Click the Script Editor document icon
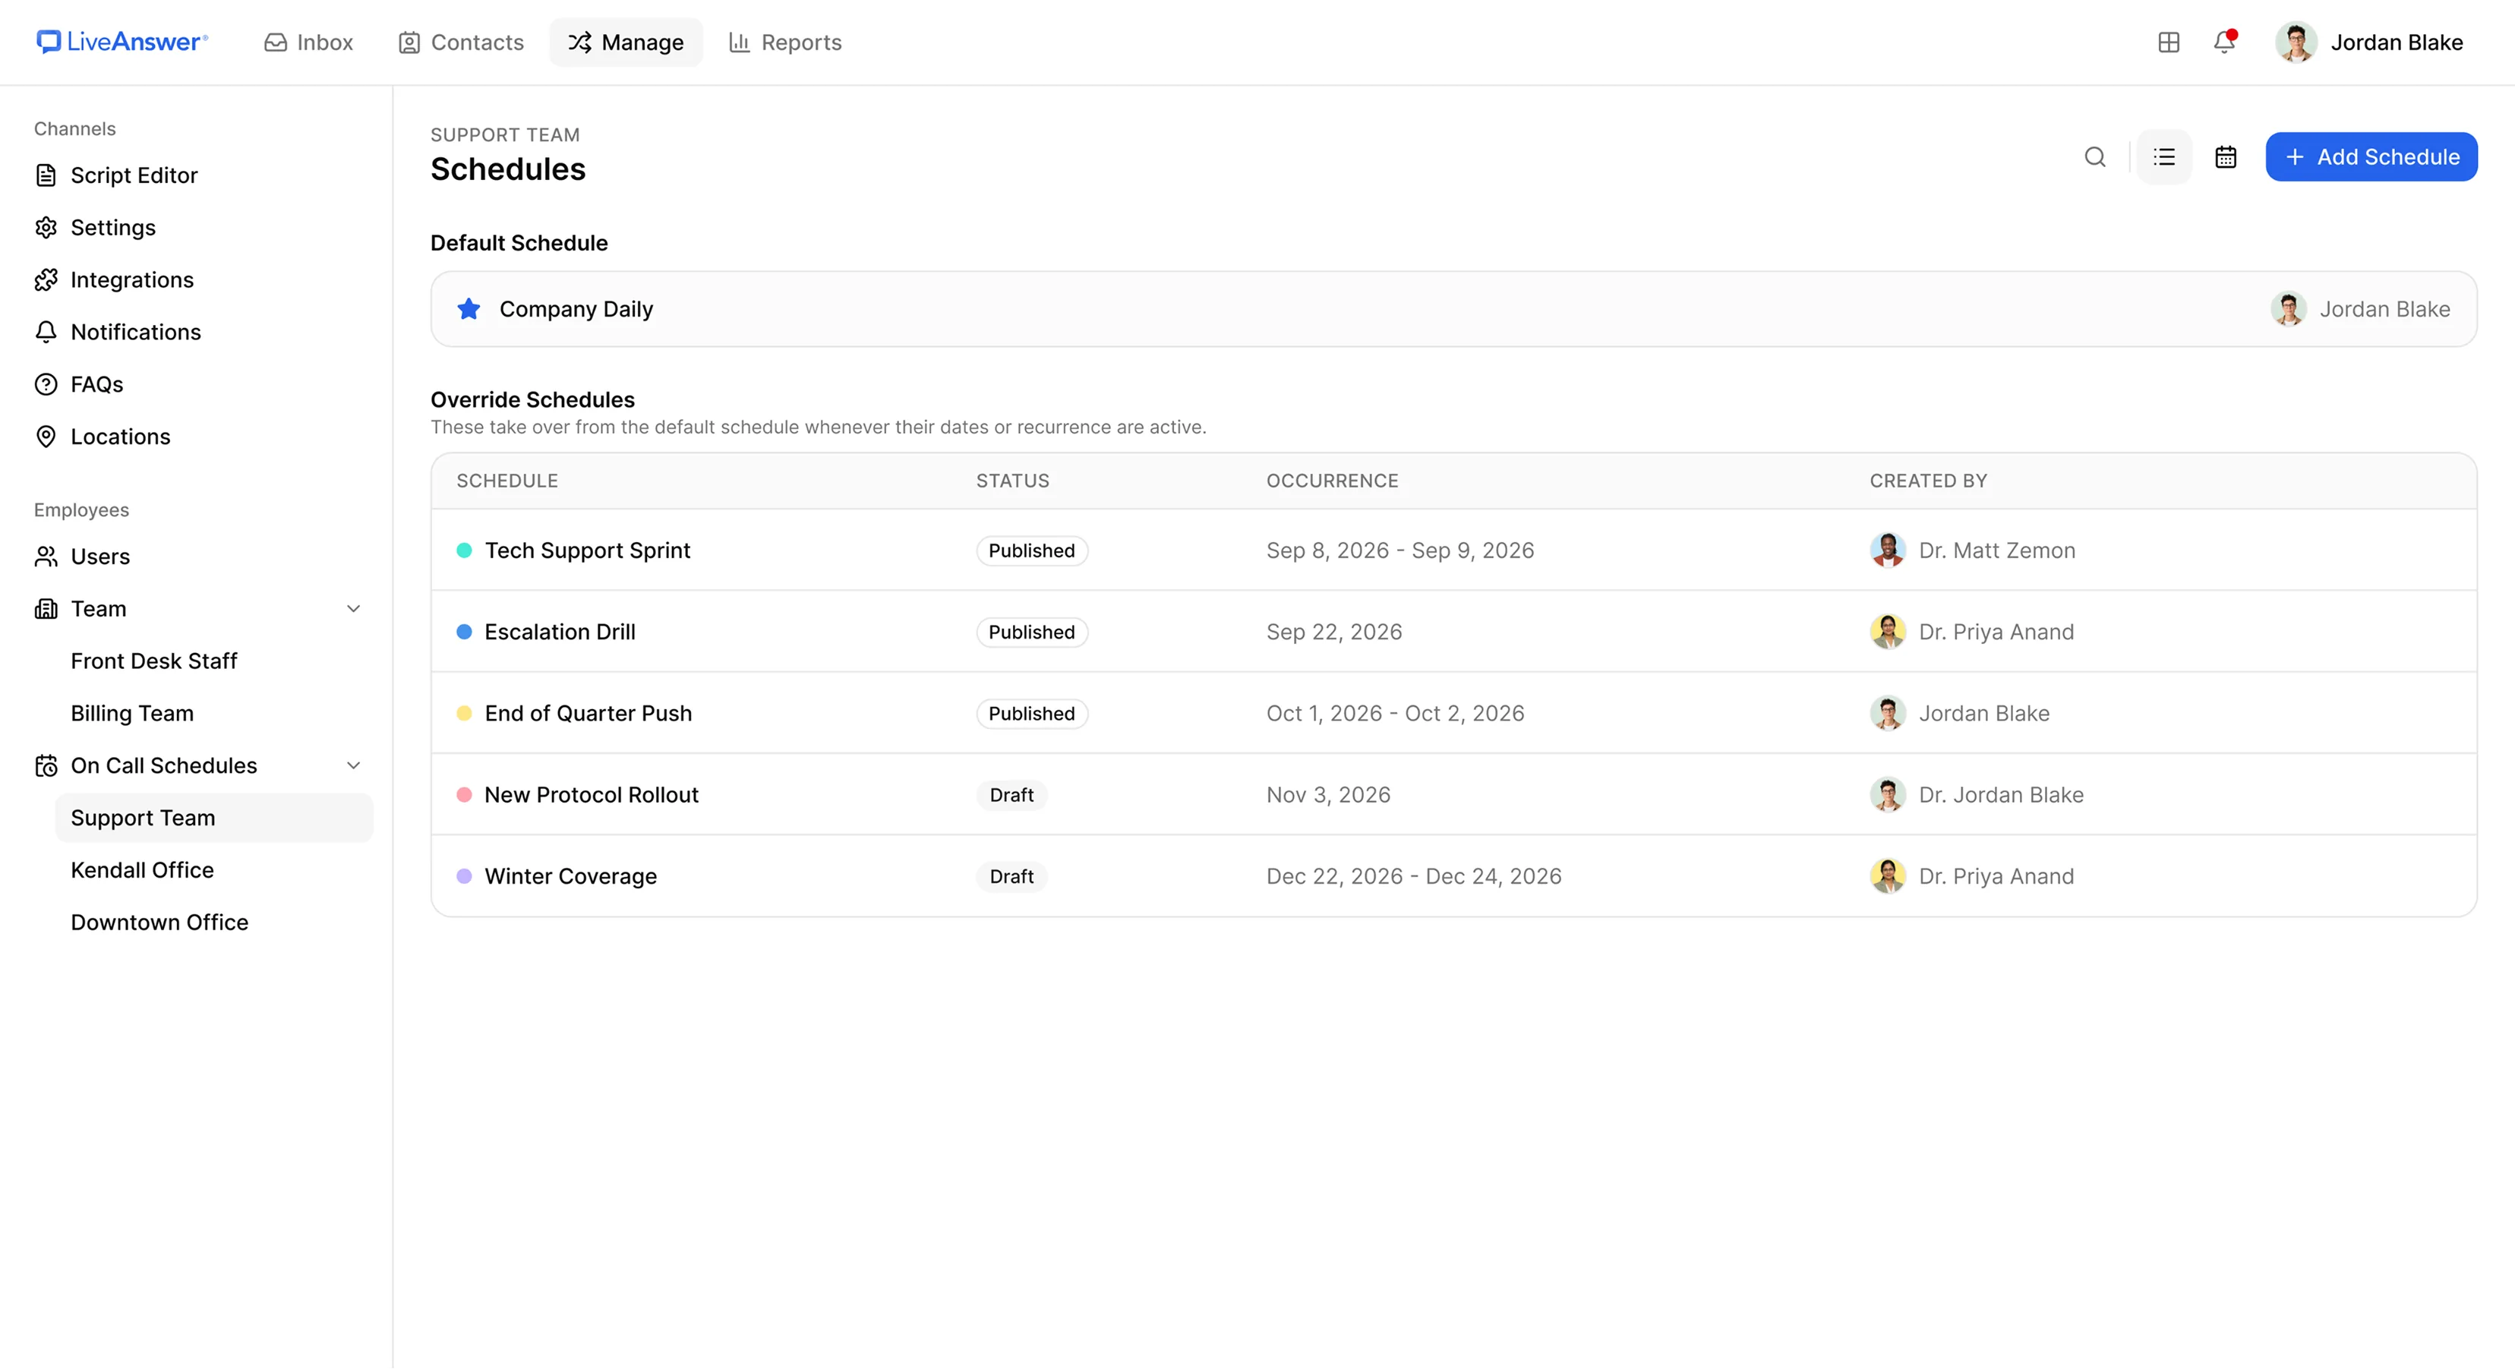The image size is (2515, 1369). (46, 175)
